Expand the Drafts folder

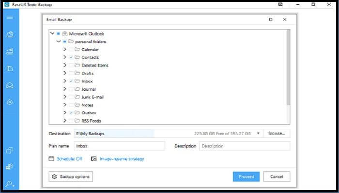(64, 73)
